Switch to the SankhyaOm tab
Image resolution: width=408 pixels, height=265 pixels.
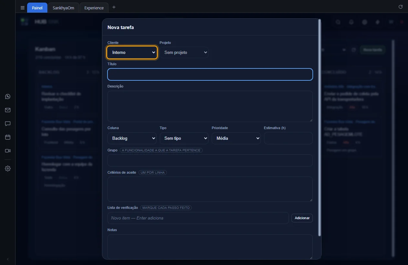pyautogui.click(x=63, y=8)
